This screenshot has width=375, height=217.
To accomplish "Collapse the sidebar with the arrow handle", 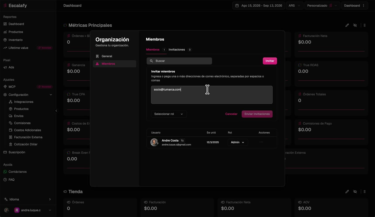I will point(56,111).
